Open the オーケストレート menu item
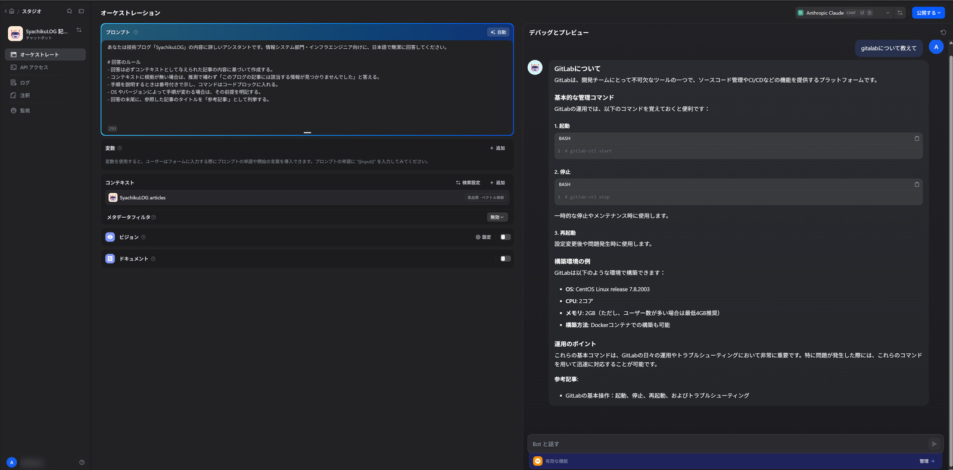Viewport: 953px width, 470px height. [x=45, y=55]
